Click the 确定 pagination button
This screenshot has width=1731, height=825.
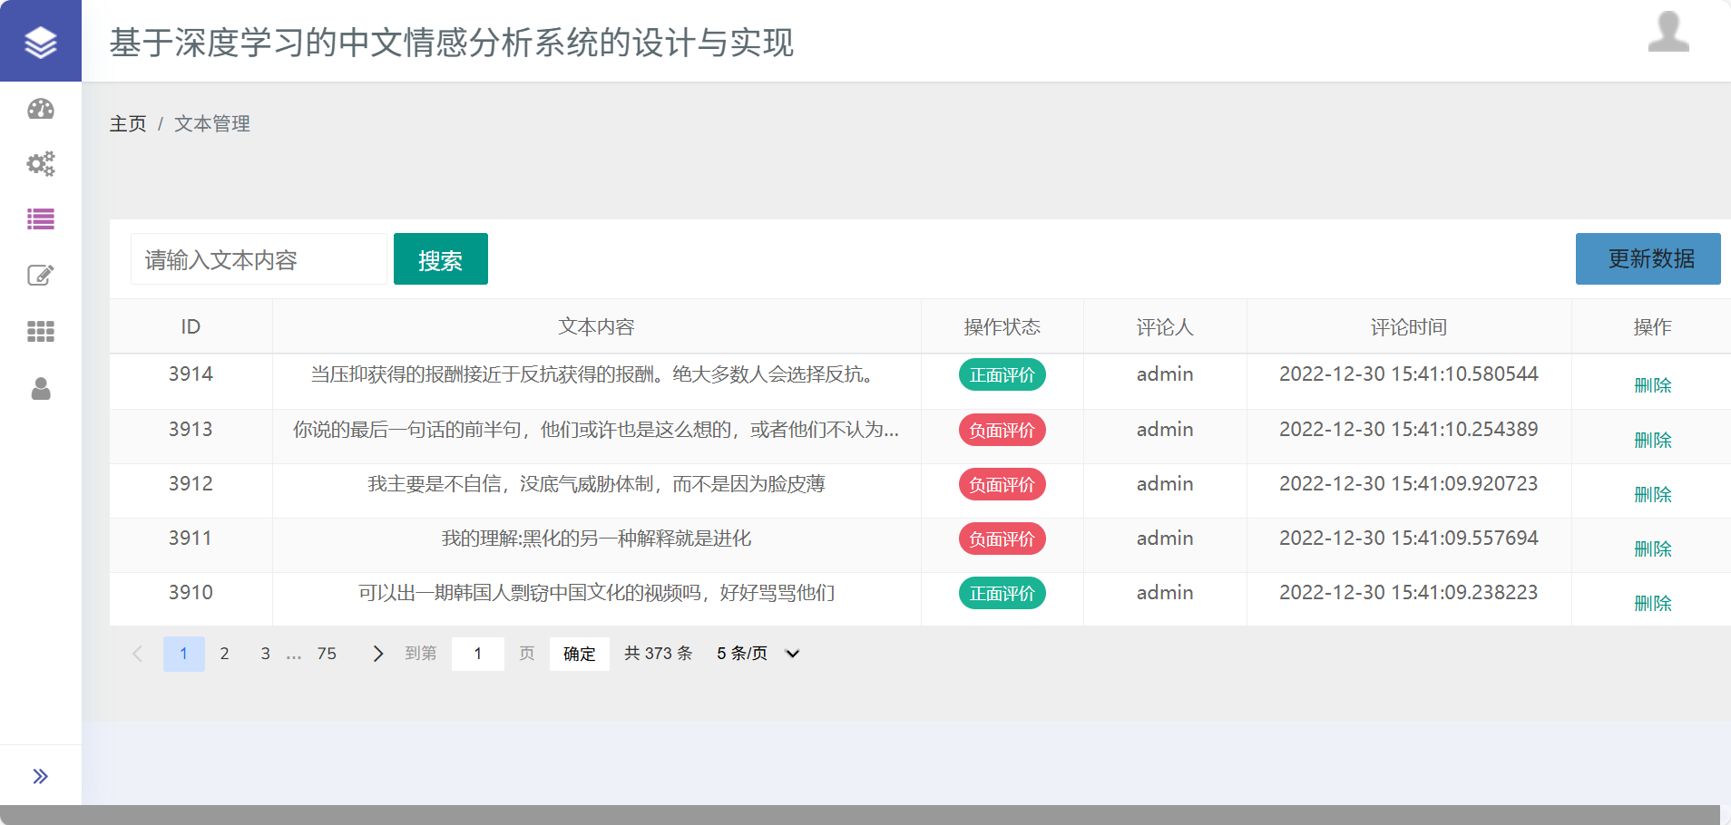click(580, 654)
